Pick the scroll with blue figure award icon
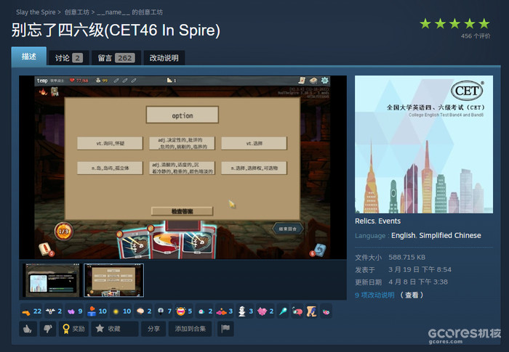This screenshot has height=352, width=509. tap(312, 311)
